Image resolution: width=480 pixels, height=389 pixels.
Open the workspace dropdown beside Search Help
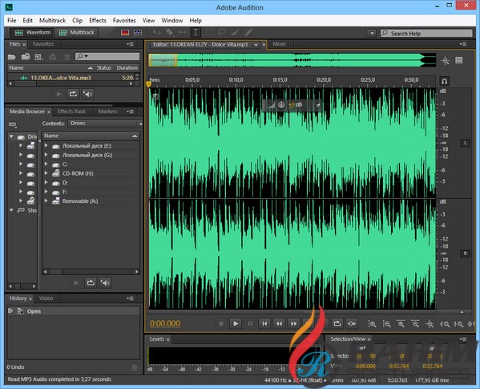coord(371,33)
